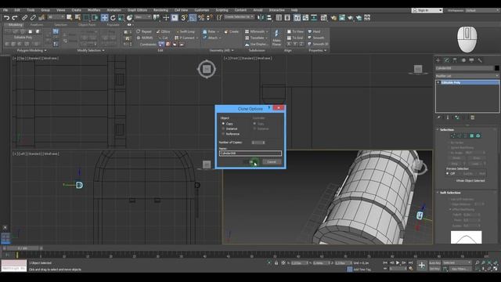Click the Top viewport ViewCube

(207, 69)
